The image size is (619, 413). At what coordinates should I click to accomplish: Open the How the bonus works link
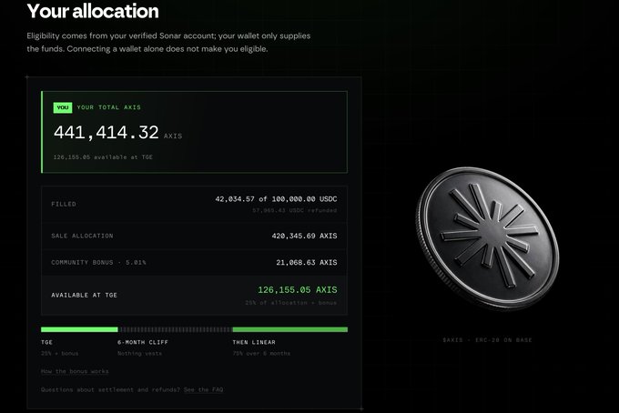(x=75, y=371)
